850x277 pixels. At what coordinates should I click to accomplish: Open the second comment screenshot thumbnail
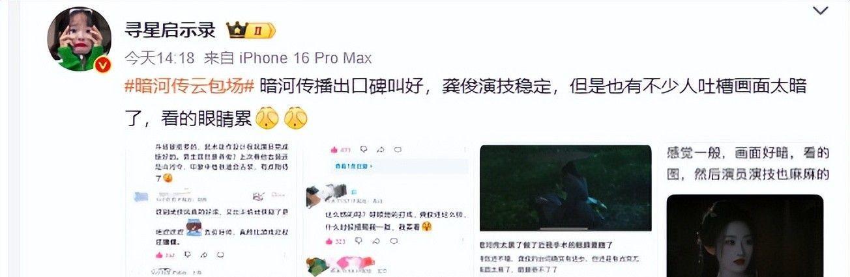387,207
